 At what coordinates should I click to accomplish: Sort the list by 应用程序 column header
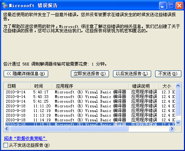91,86
